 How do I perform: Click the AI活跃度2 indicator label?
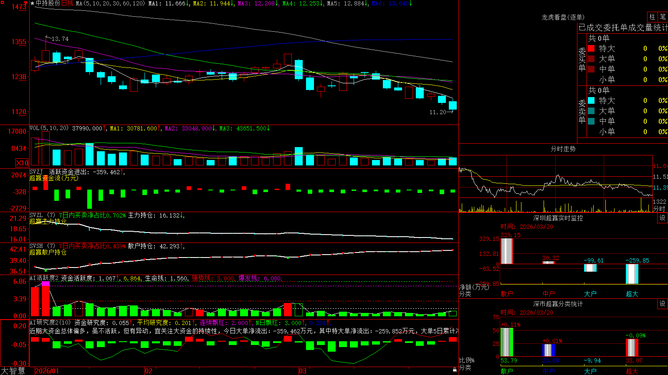[x=44, y=278]
